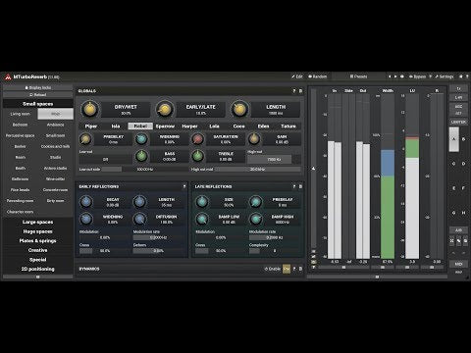Click the DAMP LOW knob
Viewport: 471px width, 353px height.
(202, 219)
